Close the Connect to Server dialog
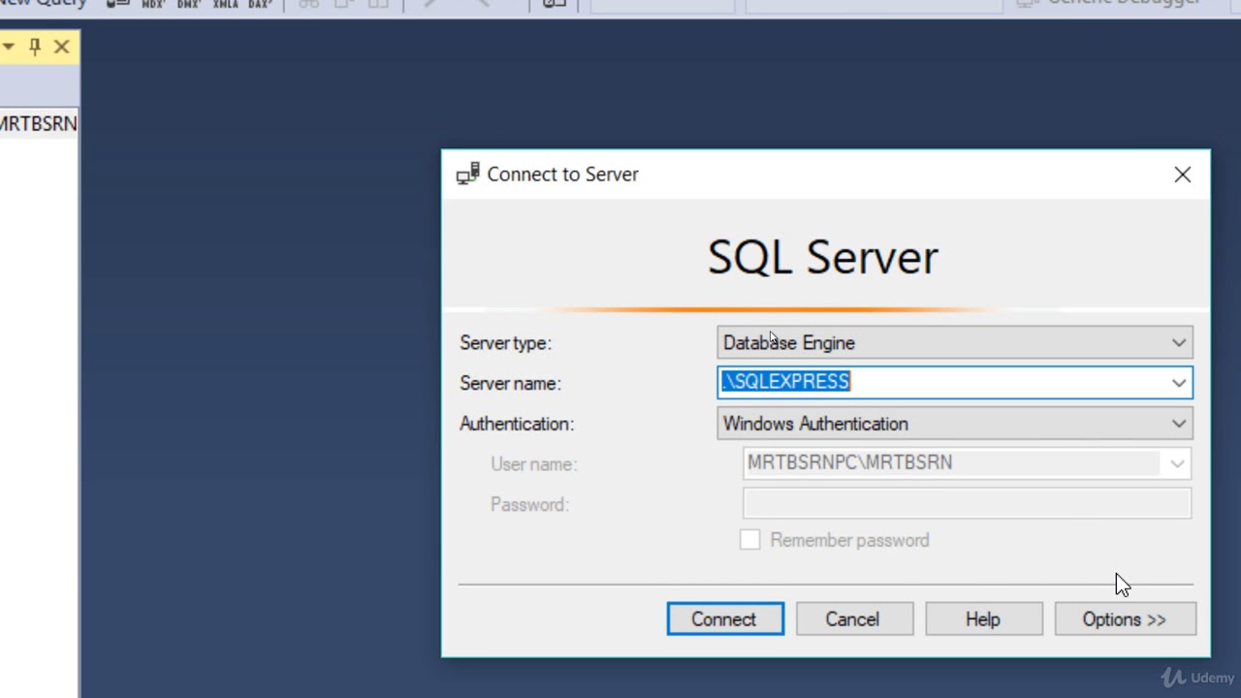This screenshot has width=1241, height=698. pos(1183,174)
